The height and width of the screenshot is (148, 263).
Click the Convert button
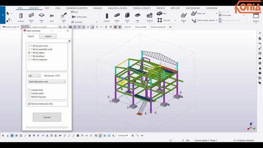(47, 117)
